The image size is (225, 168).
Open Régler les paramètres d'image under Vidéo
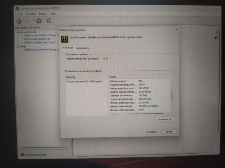(41, 50)
